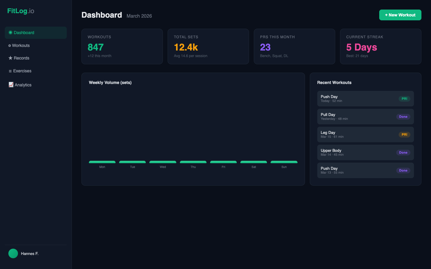431x269 pixels.
Task: Click the Workouts gear icon
Action: pos(10,46)
